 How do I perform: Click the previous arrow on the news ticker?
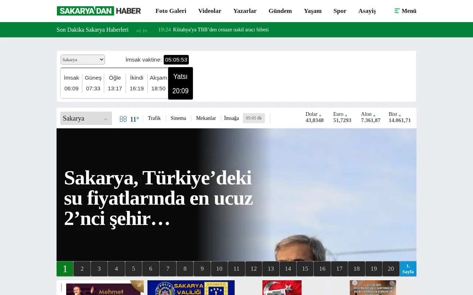[138, 31]
